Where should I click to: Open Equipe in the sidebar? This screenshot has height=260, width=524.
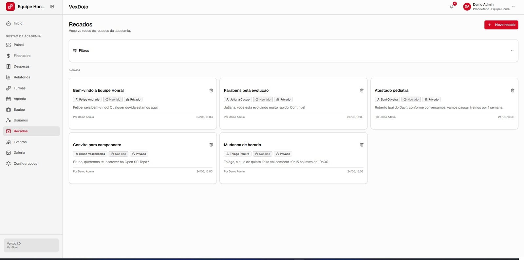(31, 110)
